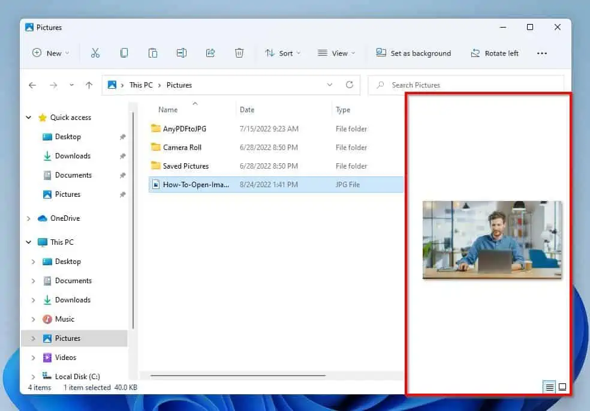Select Downloads under Quick access
590x411 pixels.
pos(73,156)
